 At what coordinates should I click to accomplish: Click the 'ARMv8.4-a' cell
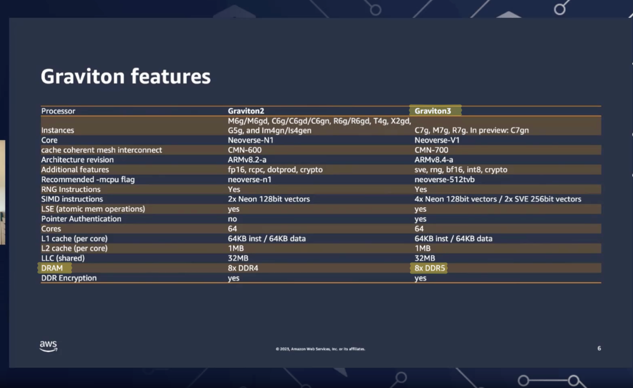point(434,159)
